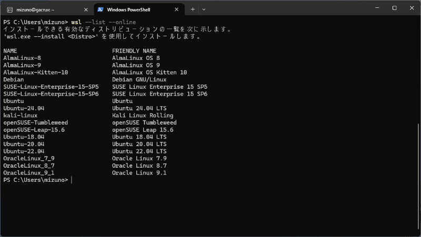Click the Ubuntu-22.04 name entry

24,151
